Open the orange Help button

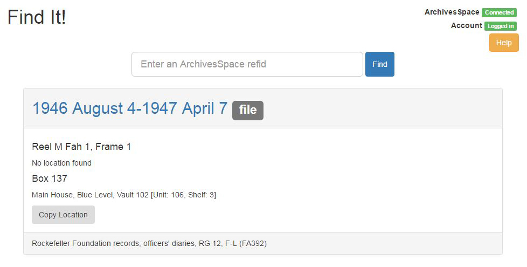pos(503,43)
